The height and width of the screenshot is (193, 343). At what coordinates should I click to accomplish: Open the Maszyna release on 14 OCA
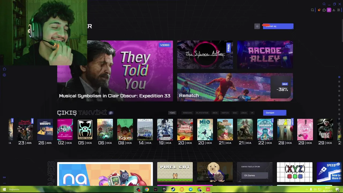[145, 129]
